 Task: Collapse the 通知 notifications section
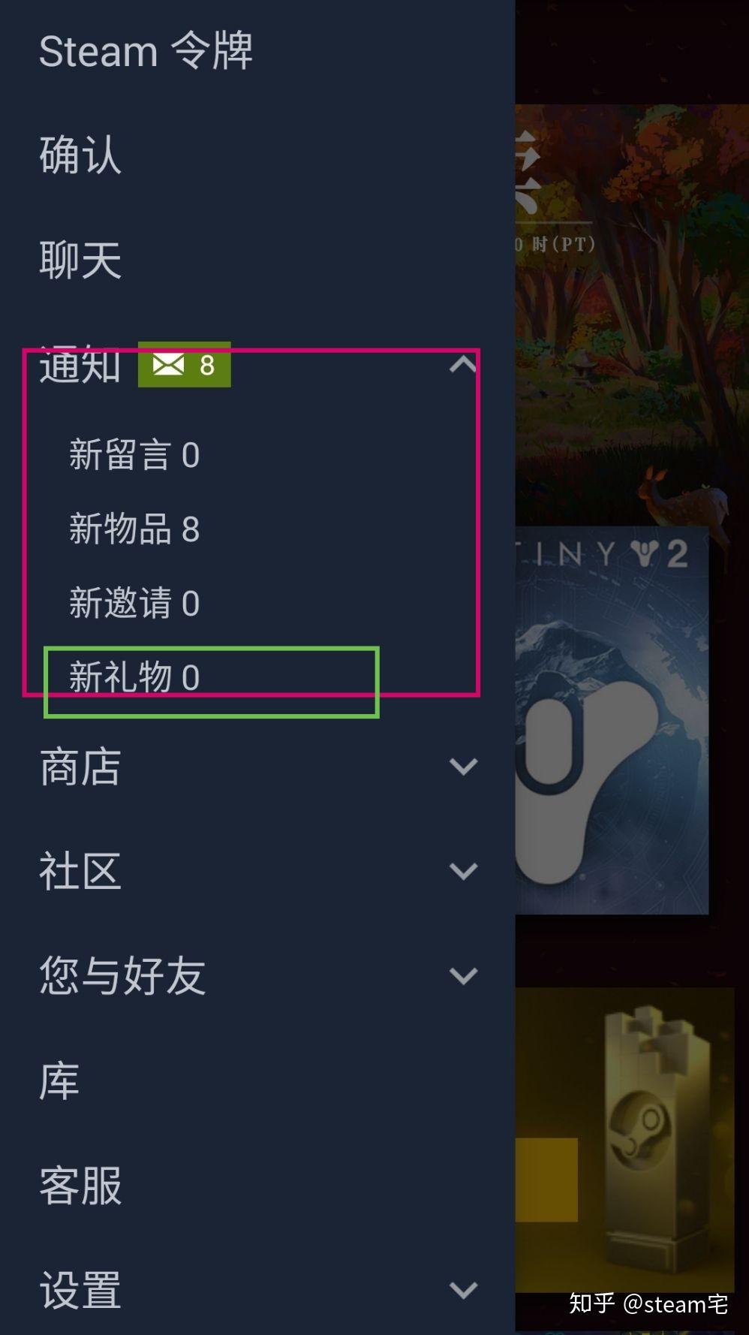(463, 365)
